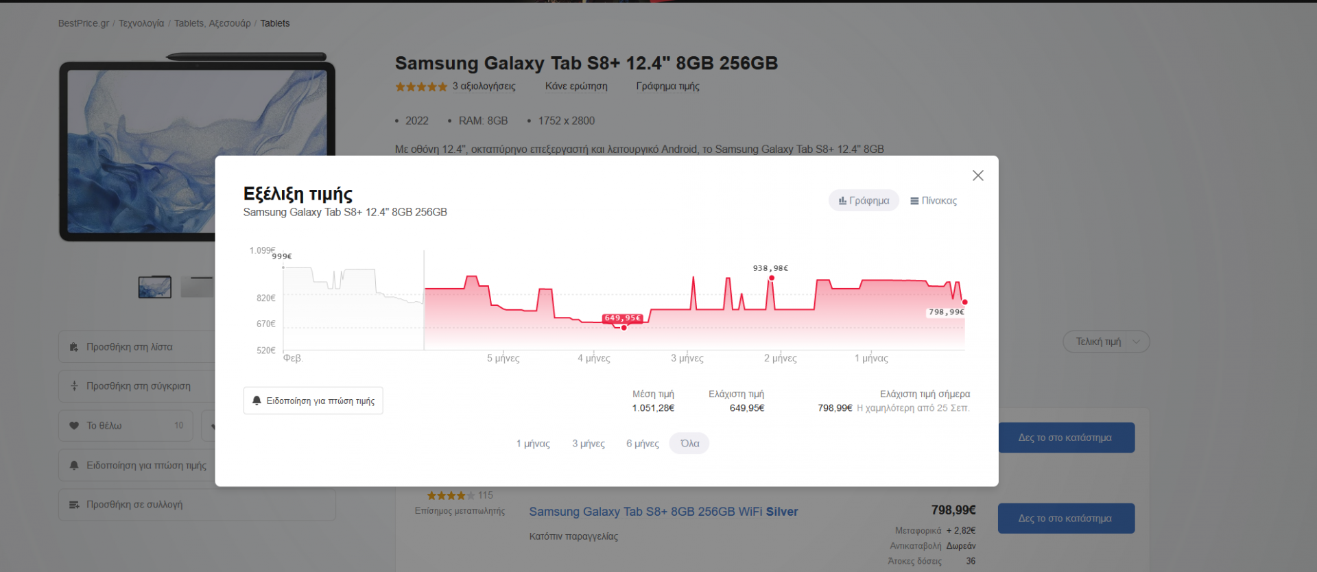Click the sidebar price drop bell icon
The width and height of the screenshot is (1317, 572).
(x=74, y=465)
